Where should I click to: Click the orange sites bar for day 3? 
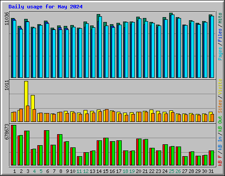coord(28,114)
